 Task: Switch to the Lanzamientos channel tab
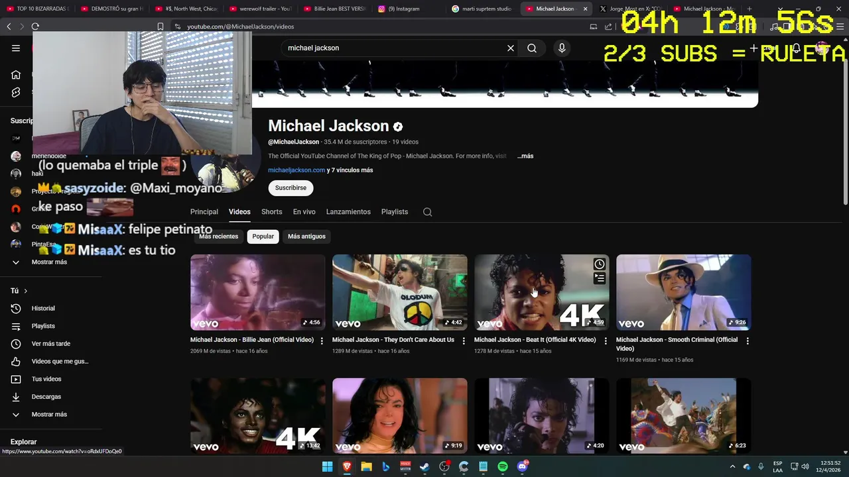click(x=348, y=212)
